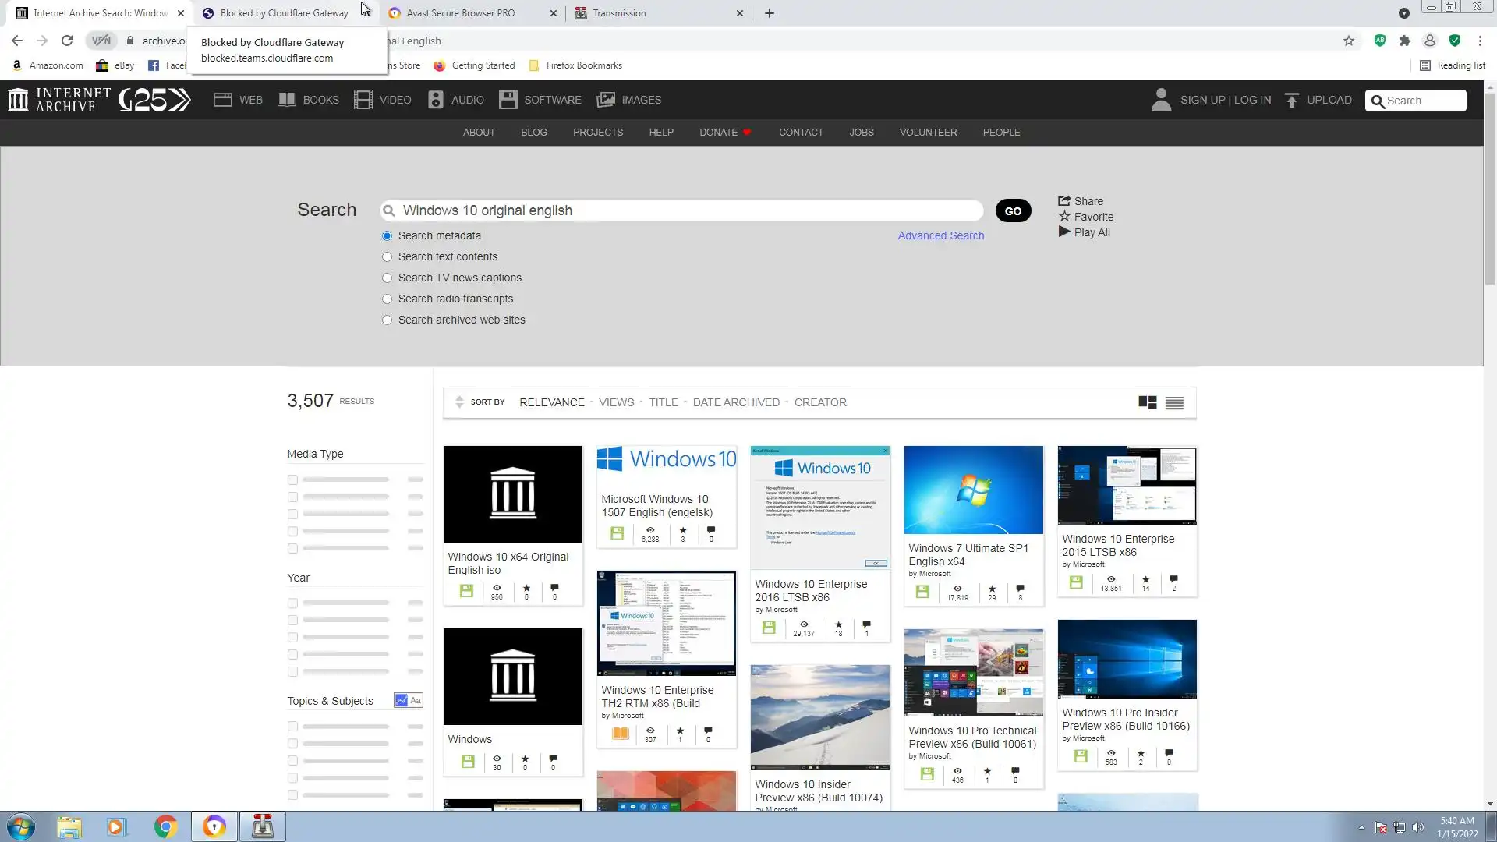
Task: Open Chrome tab search dropdown arrow
Action: pos(1403,13)
